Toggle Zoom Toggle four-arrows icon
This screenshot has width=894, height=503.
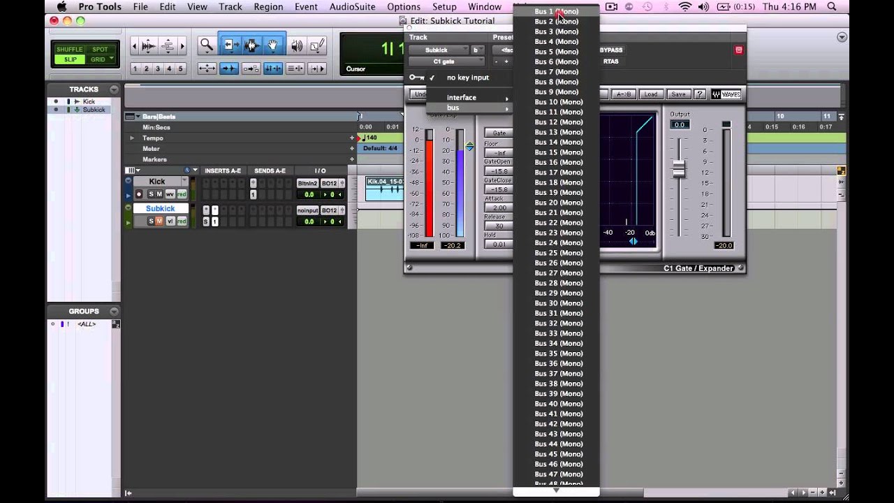(207, 68)
